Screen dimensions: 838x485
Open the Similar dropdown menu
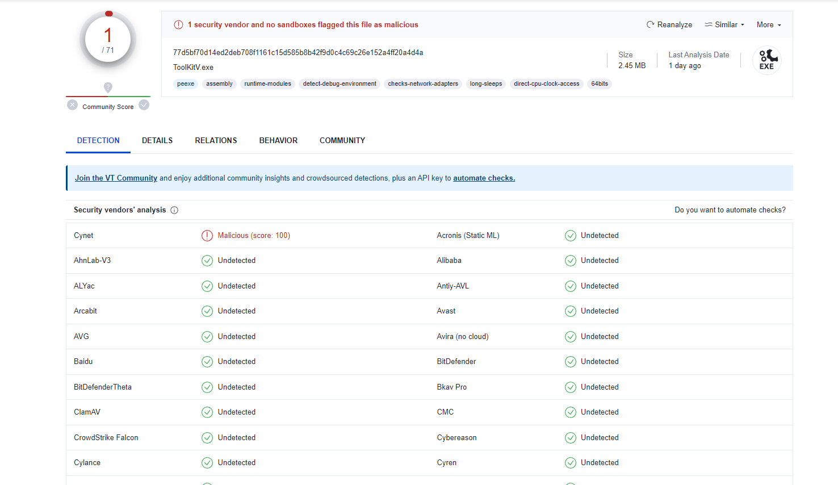click(724, 24)
